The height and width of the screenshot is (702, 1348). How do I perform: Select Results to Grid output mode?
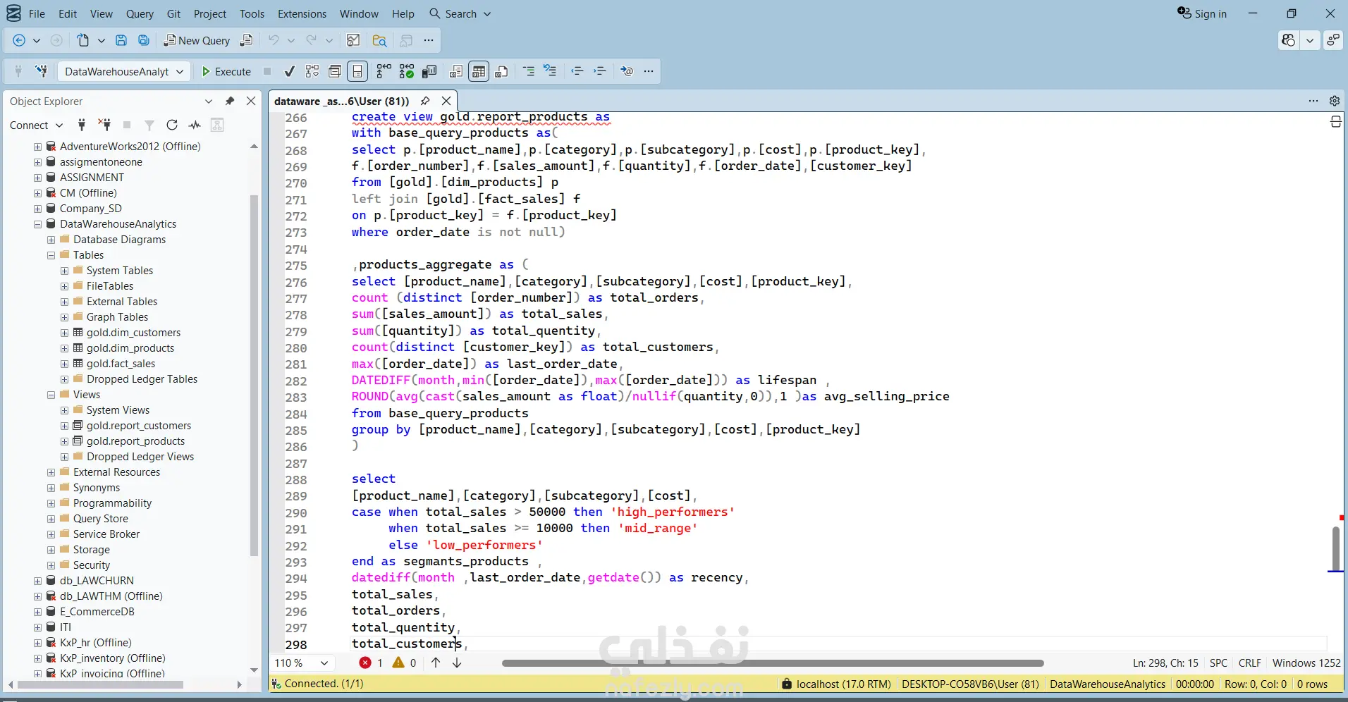479,71
